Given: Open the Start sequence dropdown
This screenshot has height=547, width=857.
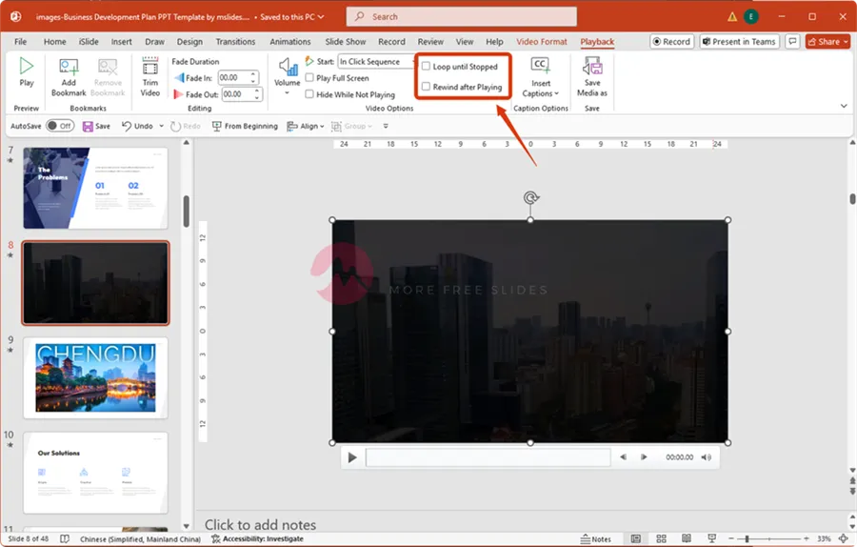Looking at the screenshot, I should [376, 62].
